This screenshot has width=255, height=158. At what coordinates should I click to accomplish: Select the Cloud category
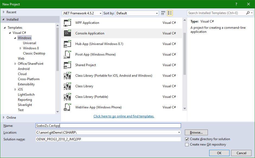tap(22, 74)
